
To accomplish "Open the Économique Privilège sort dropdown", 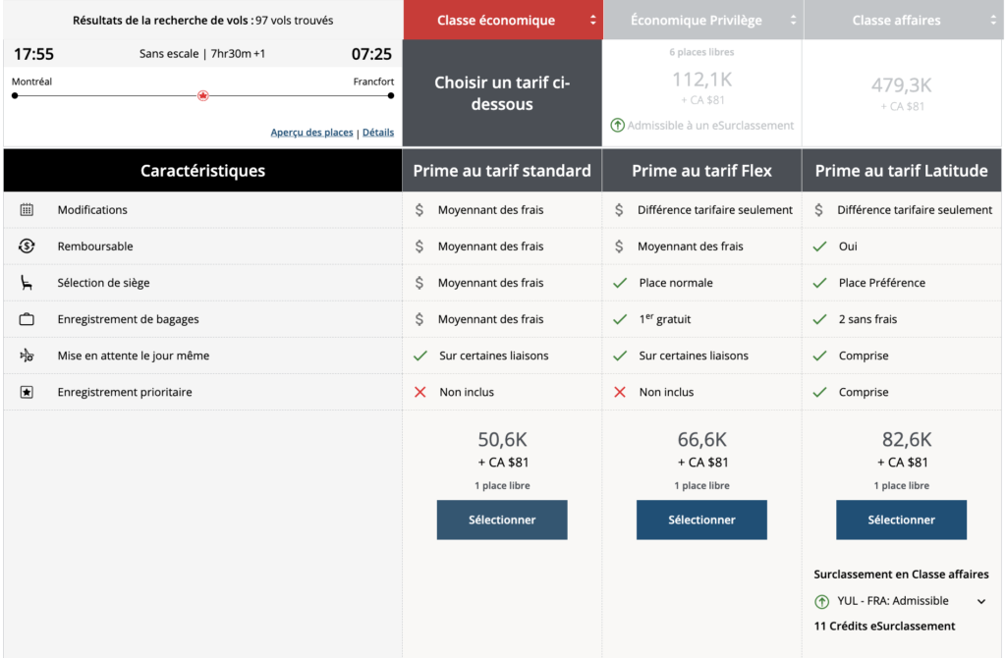I will point(792,21).
